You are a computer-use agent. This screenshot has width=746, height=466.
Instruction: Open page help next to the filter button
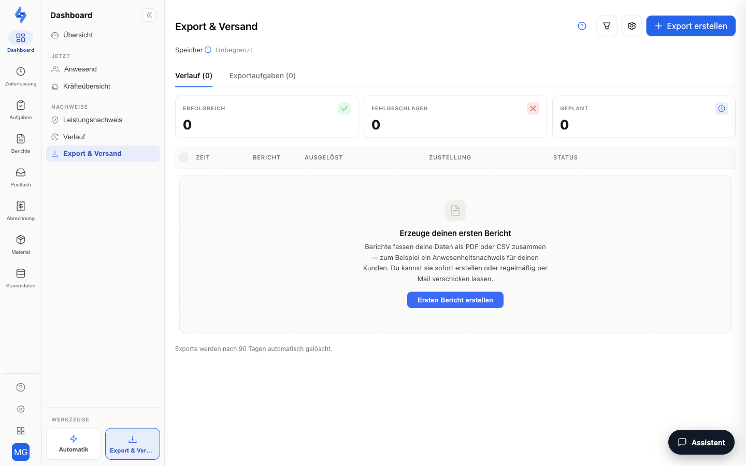tap(582, 26)
